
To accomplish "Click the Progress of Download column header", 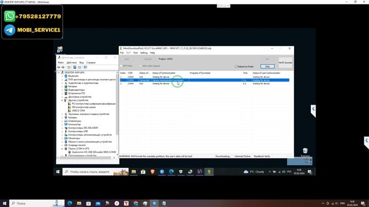I will coord(200,73).
